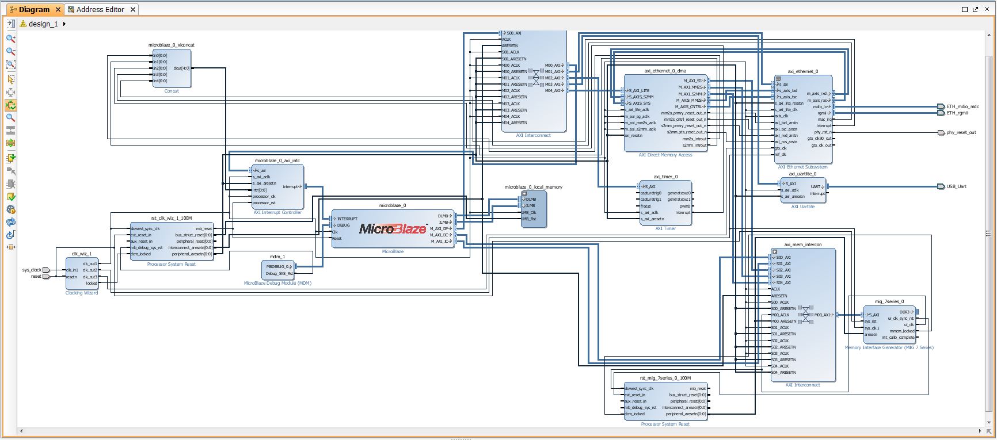Close the Diagram tab
This screenshot has height=440, width=997.
coord(58,10)
